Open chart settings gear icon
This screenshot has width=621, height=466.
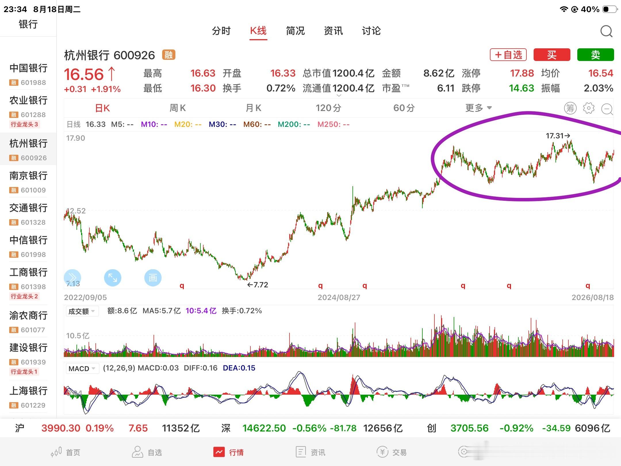click(589, 108)
